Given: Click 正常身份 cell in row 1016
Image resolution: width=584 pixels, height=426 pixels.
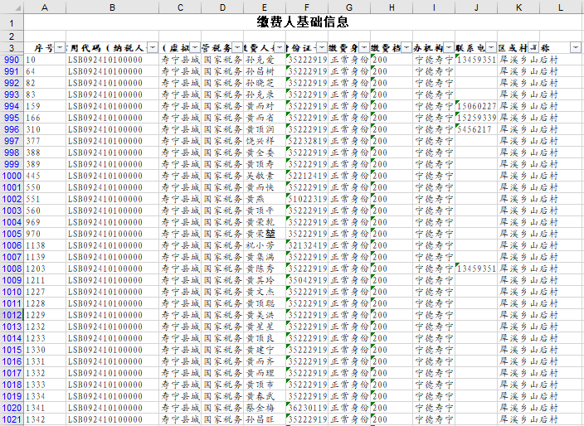Looking at the screenshot, I should coord(349,361).
